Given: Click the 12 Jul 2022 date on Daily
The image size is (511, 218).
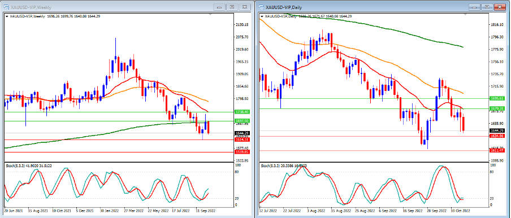Looking at the screenshot, I should click(269, 211).
